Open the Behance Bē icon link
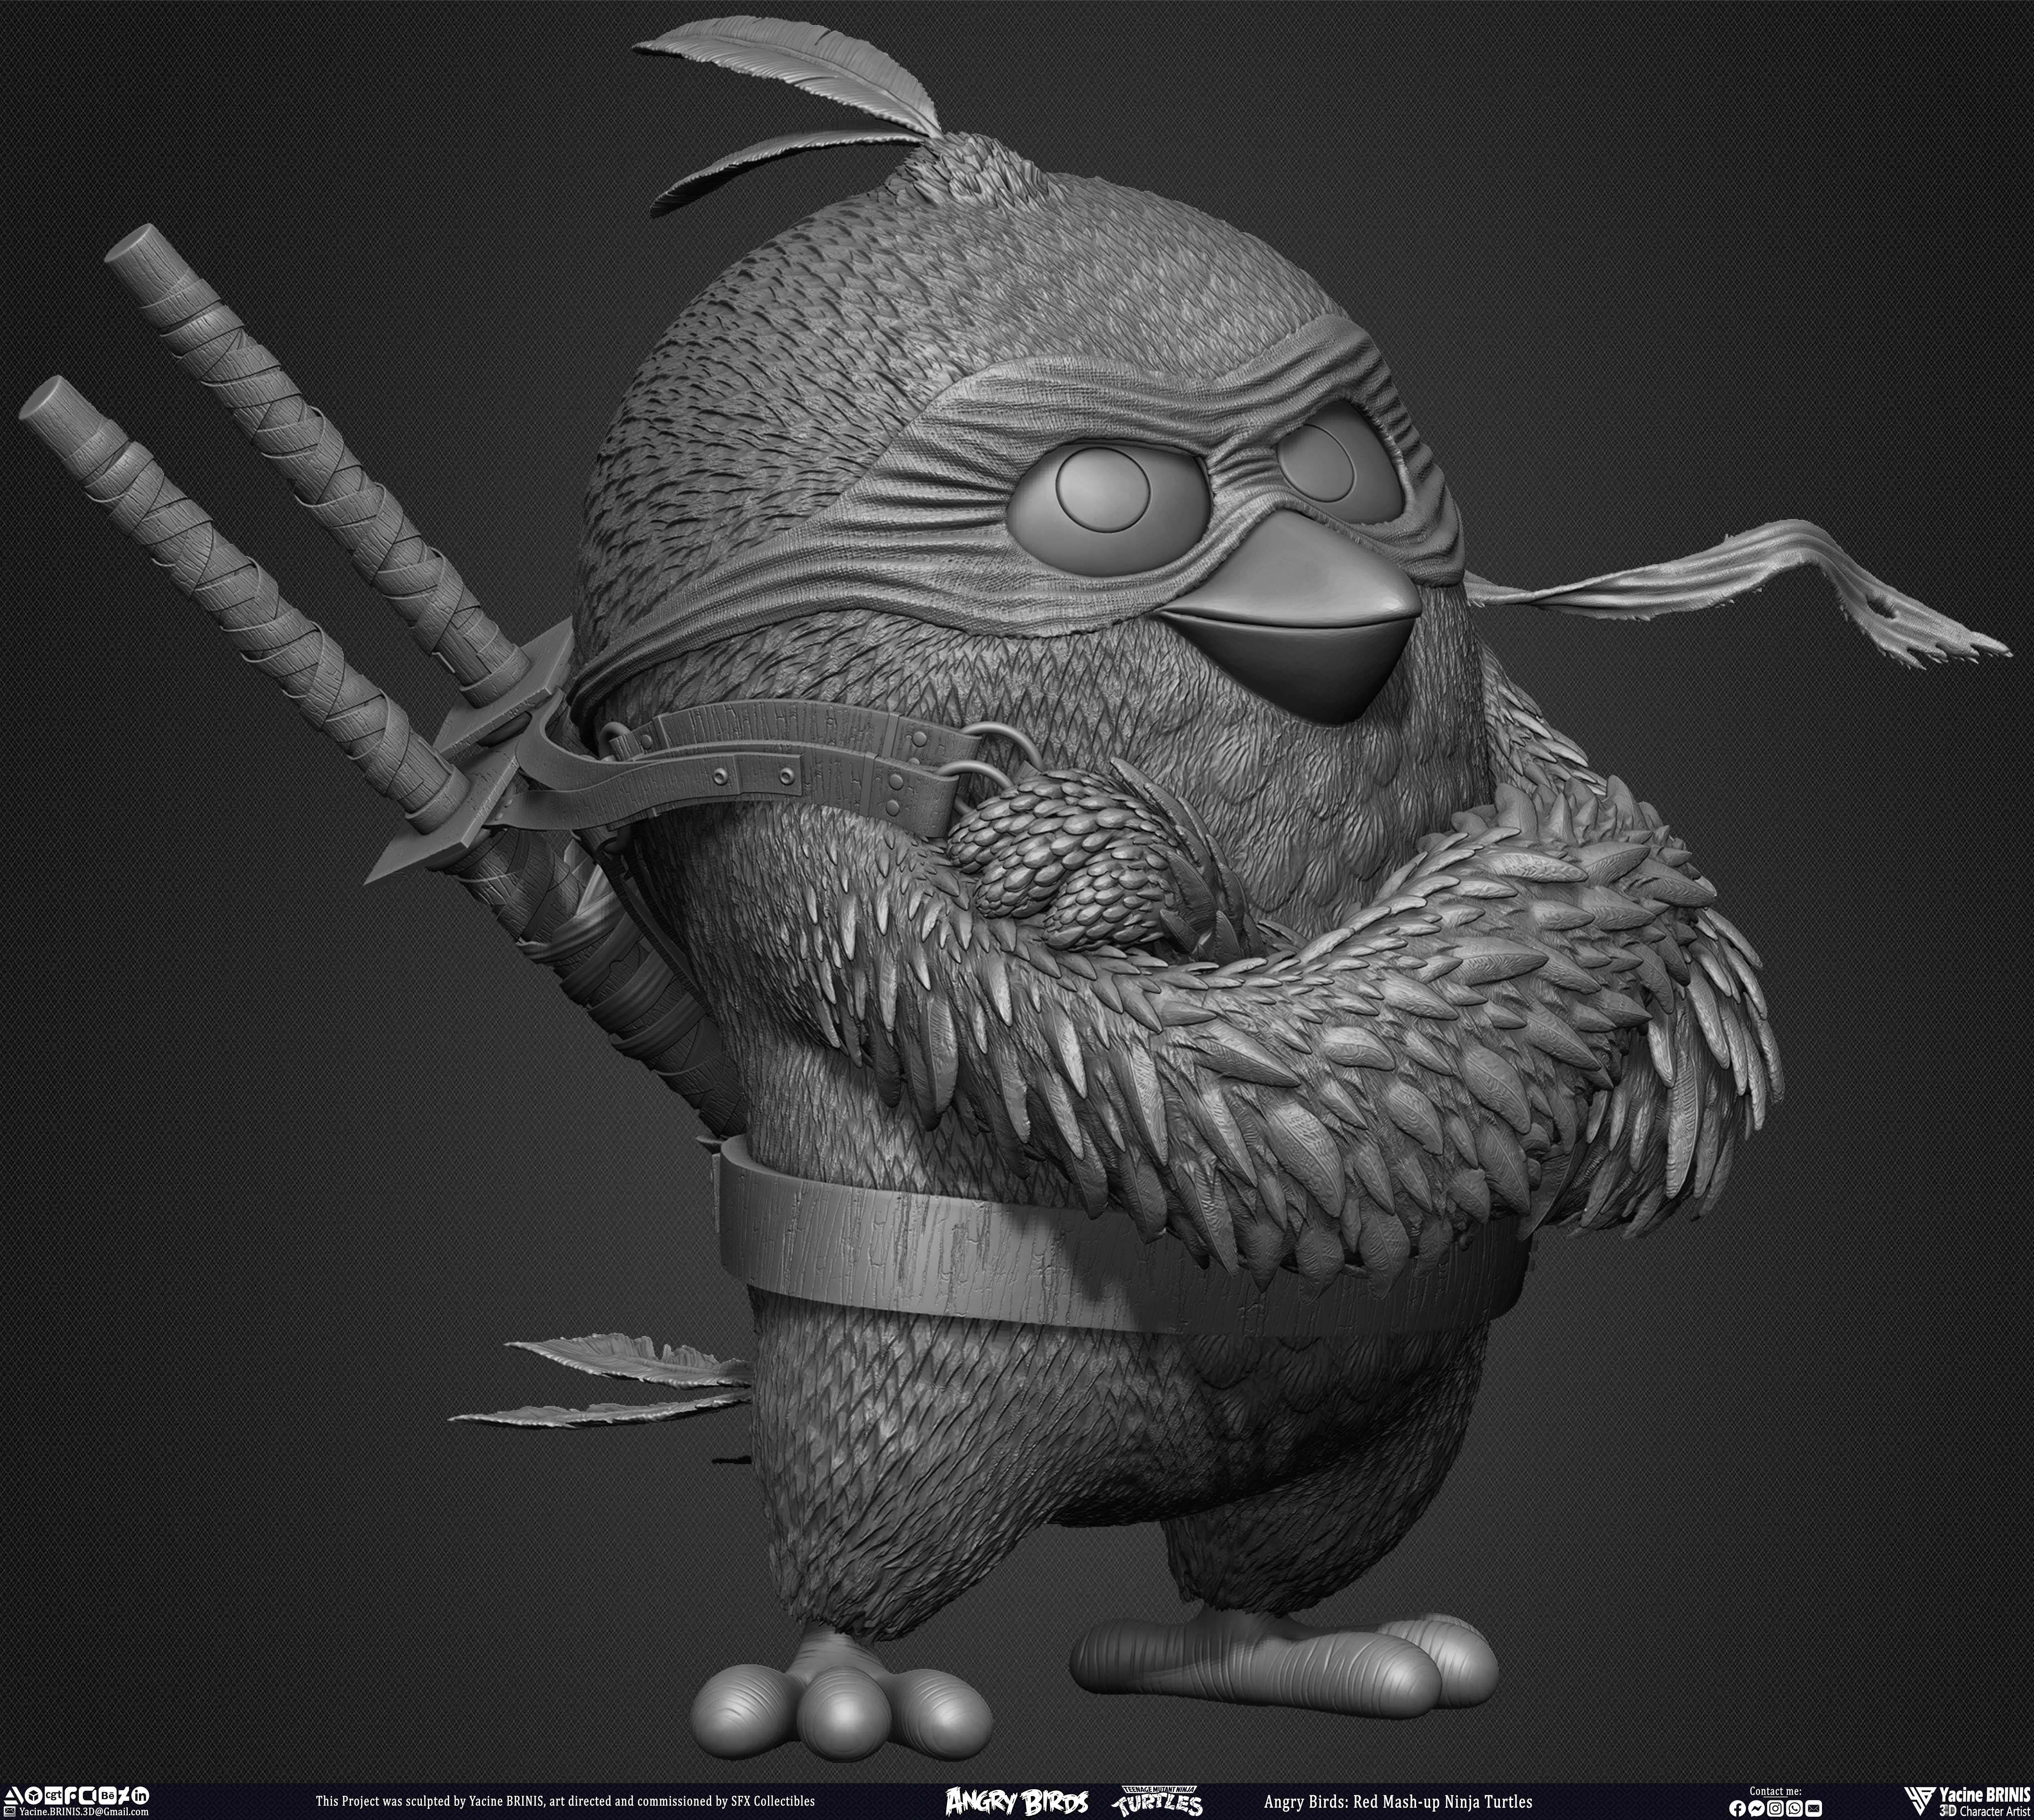The image size is (2034, 1820). 108,1796
